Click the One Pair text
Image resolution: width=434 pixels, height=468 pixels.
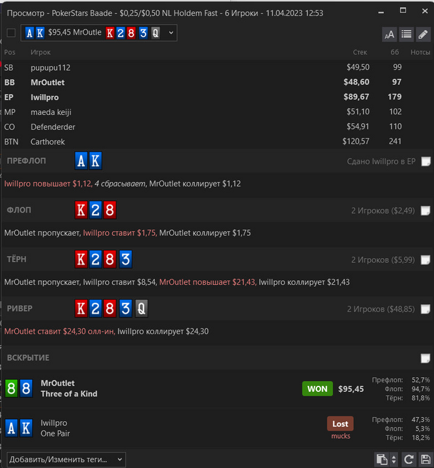(55, 434)
